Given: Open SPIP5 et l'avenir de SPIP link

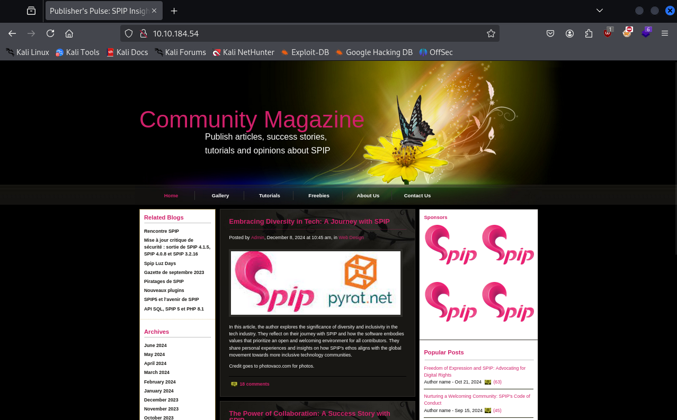Looking at the screenshot, I should click(x=172, y=299).
